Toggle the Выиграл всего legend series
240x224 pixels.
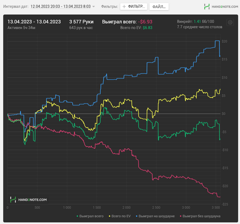click(x=90, y=216)
